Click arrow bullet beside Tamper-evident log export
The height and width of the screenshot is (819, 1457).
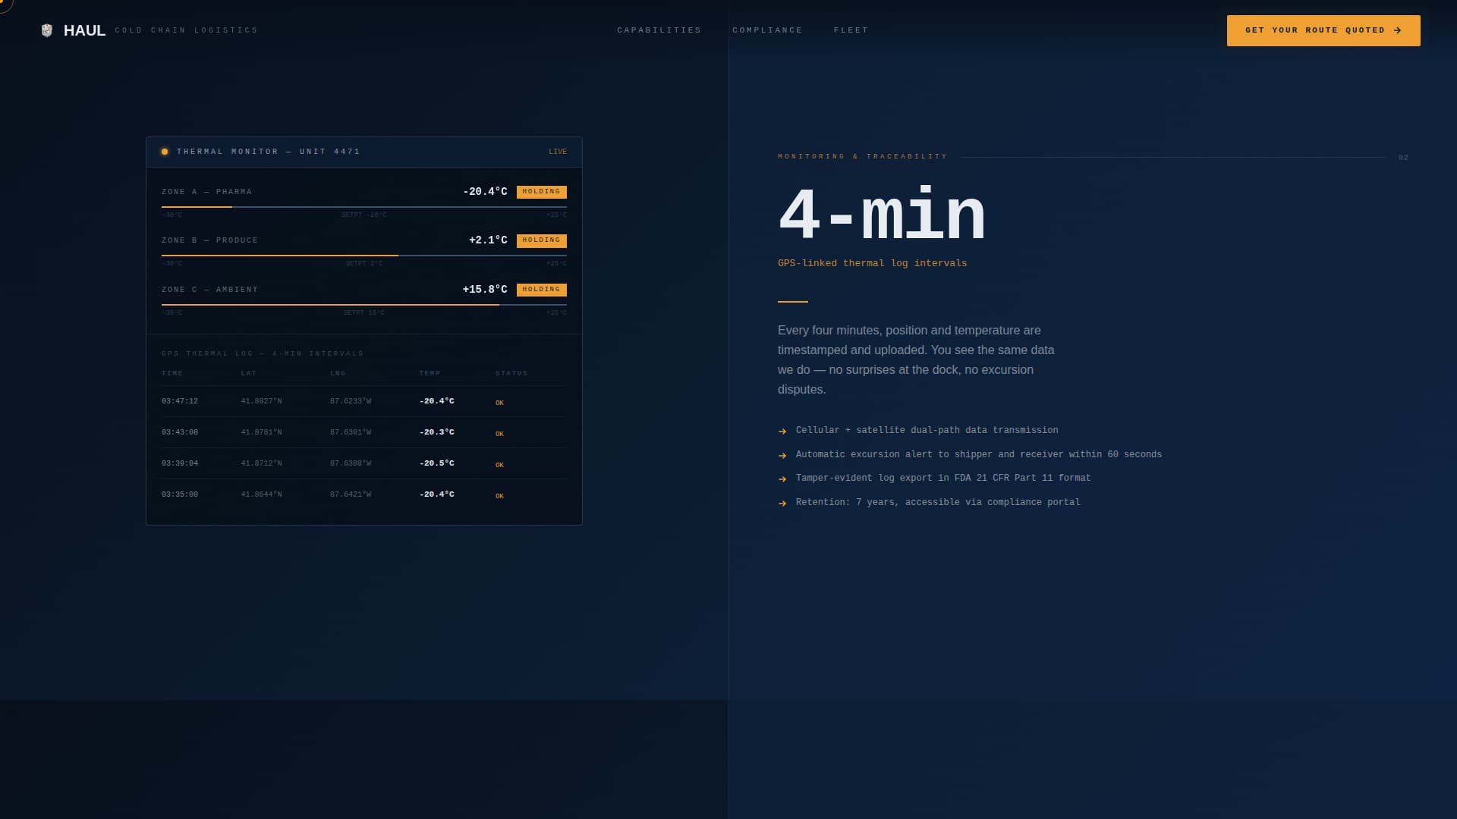pos(782,479)
